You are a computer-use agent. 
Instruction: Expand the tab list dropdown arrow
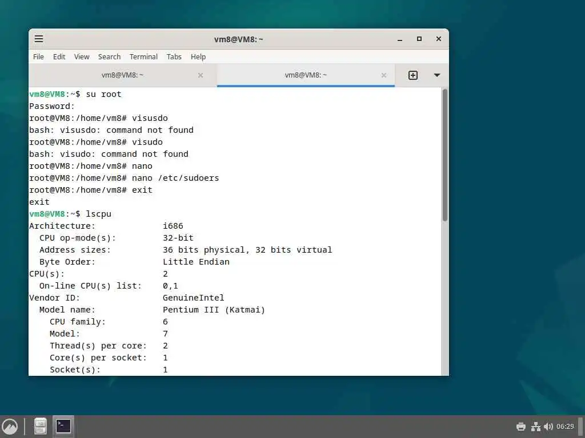tap(437, 75)
